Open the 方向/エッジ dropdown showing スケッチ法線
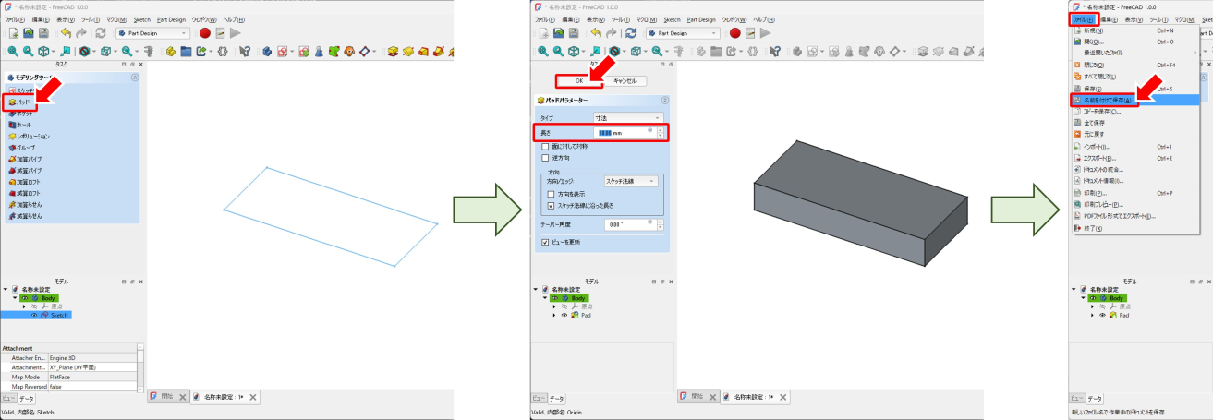The width and height of the screenshot is (1213, 420). tap(631, 182)
